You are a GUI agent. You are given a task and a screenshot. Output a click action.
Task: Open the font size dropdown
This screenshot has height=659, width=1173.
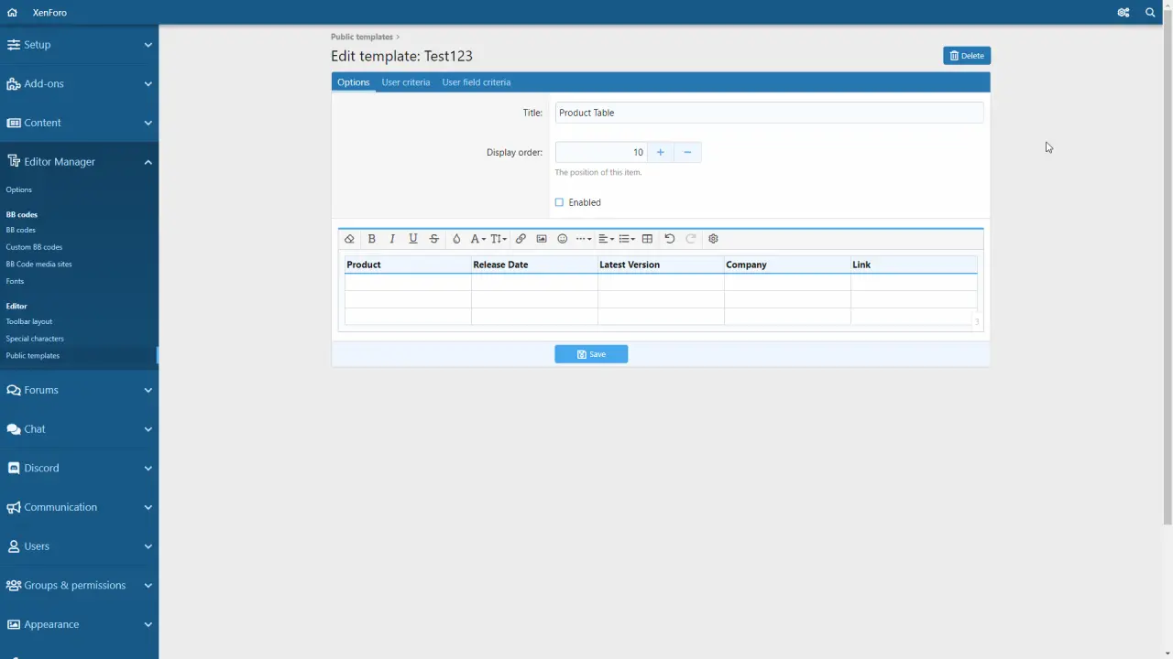pyautogui.click(x=499, y=239)
